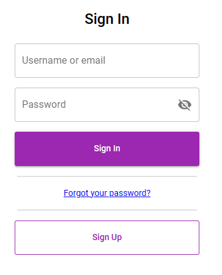Click the outlined Sign Up button
The height and width of the screenshot is (275, 222).
107,238
